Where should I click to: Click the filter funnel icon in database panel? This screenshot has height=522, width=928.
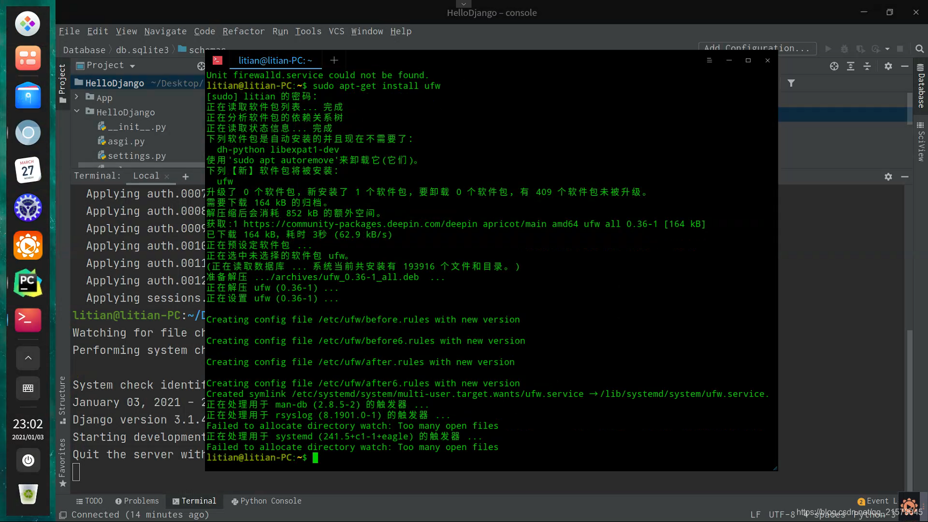pos(791,83)
